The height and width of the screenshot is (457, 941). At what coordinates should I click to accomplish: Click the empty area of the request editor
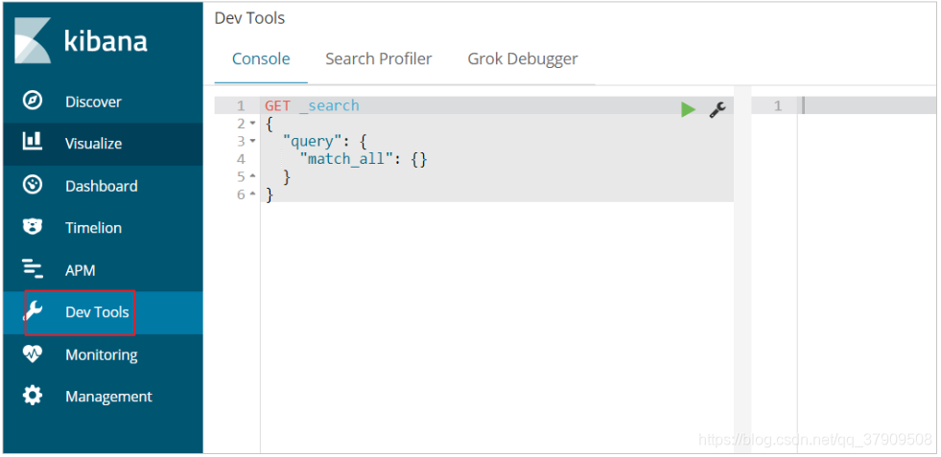click(x=497, y=327)
